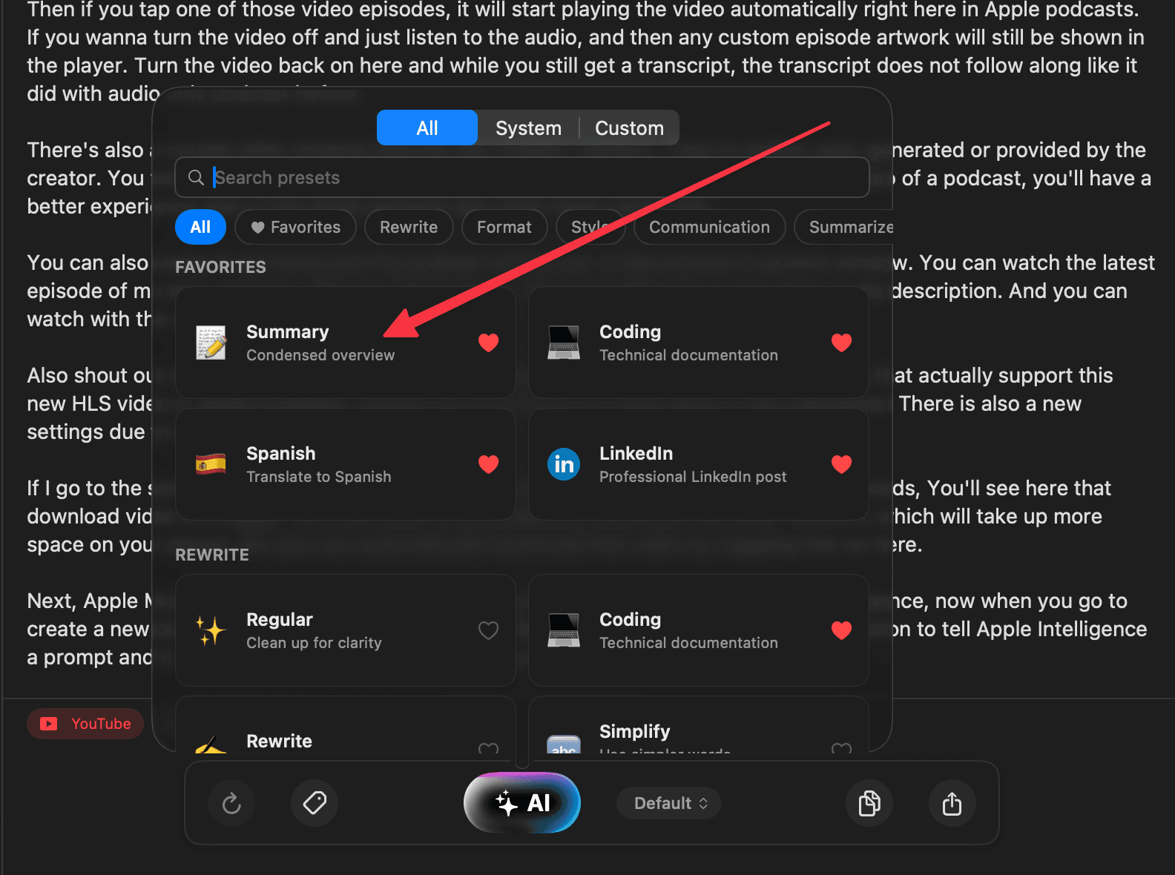Click the heart icon in Favorites chip

point(257,228)
